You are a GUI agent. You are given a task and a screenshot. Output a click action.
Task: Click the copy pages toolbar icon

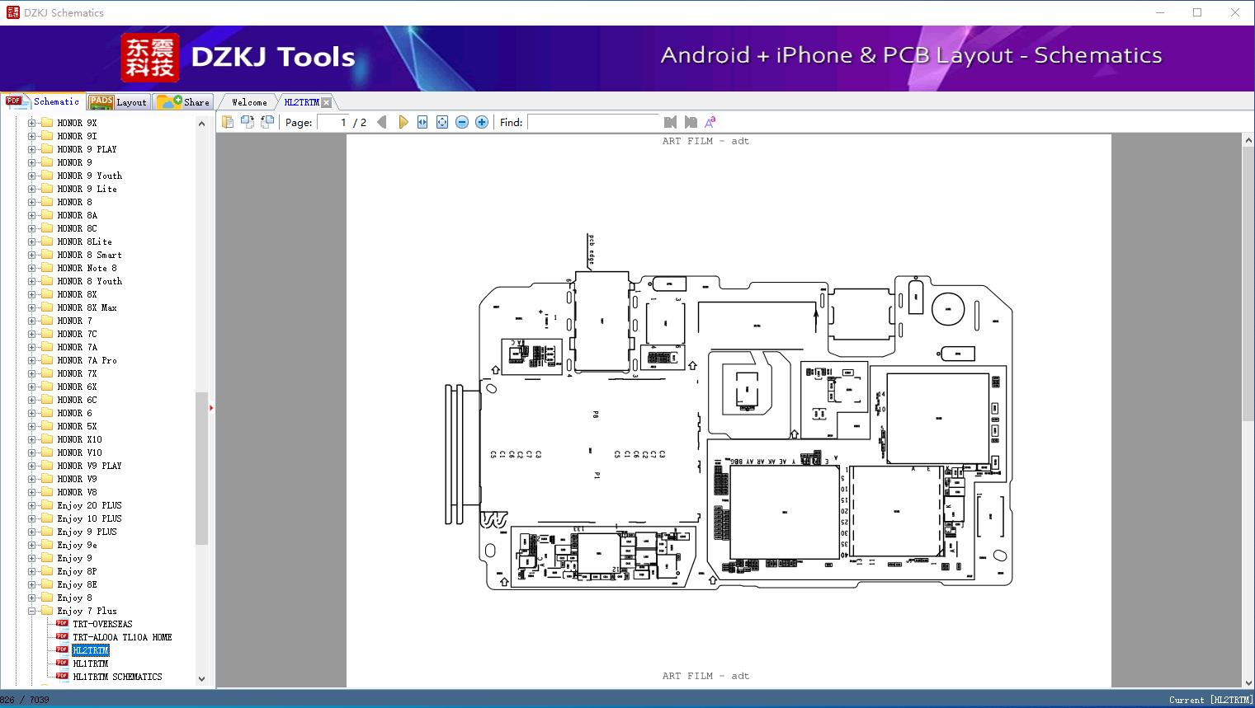[228, 122]
